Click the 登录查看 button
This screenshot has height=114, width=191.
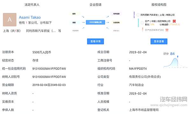159,41
